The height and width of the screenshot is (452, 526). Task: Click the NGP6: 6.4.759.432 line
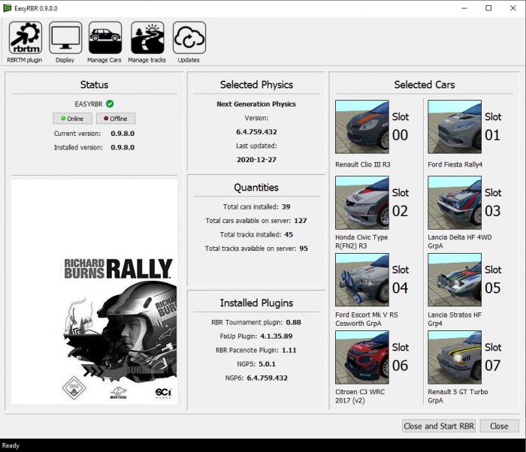click(x=256, y=378)
